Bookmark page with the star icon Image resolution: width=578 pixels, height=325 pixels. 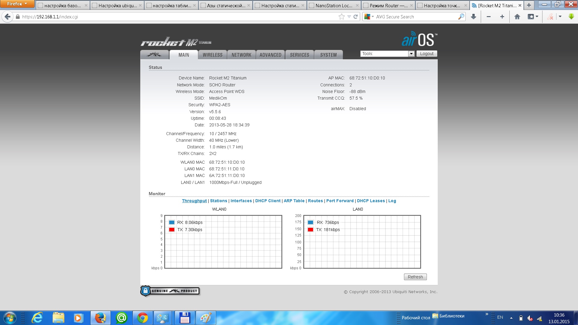click(341, 17)
